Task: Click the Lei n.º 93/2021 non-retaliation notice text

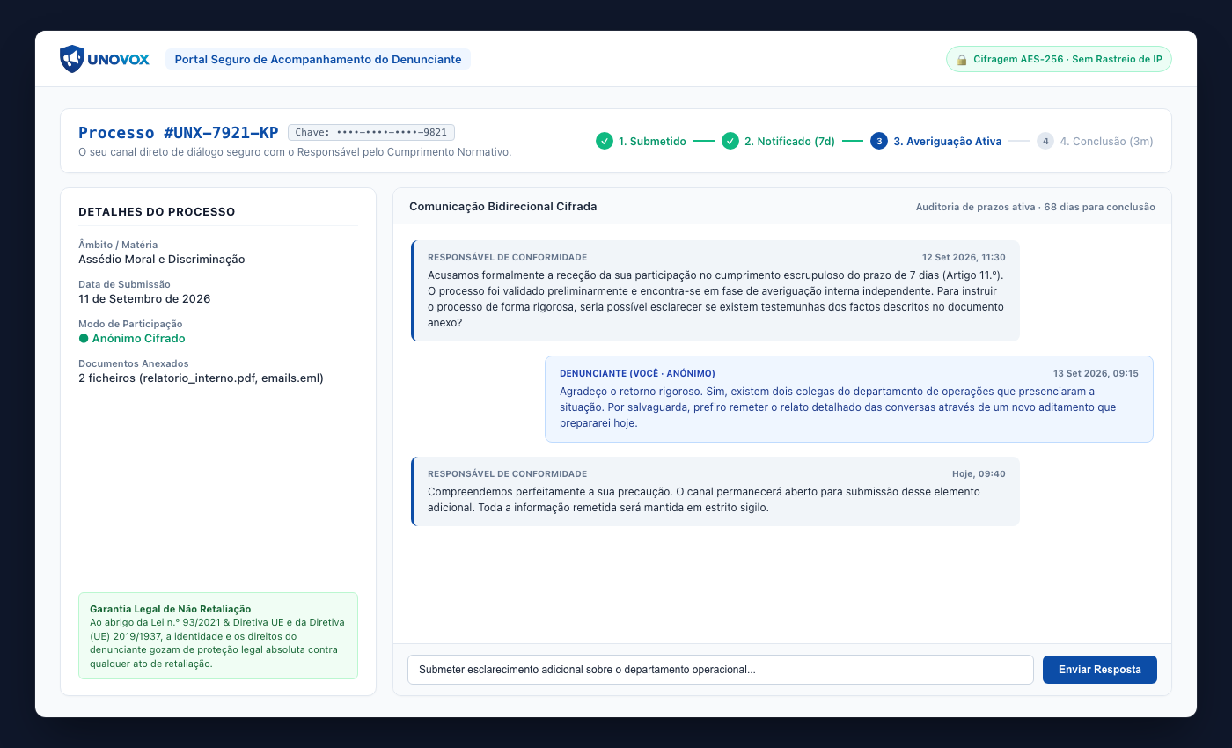Action: click(217, 643)
